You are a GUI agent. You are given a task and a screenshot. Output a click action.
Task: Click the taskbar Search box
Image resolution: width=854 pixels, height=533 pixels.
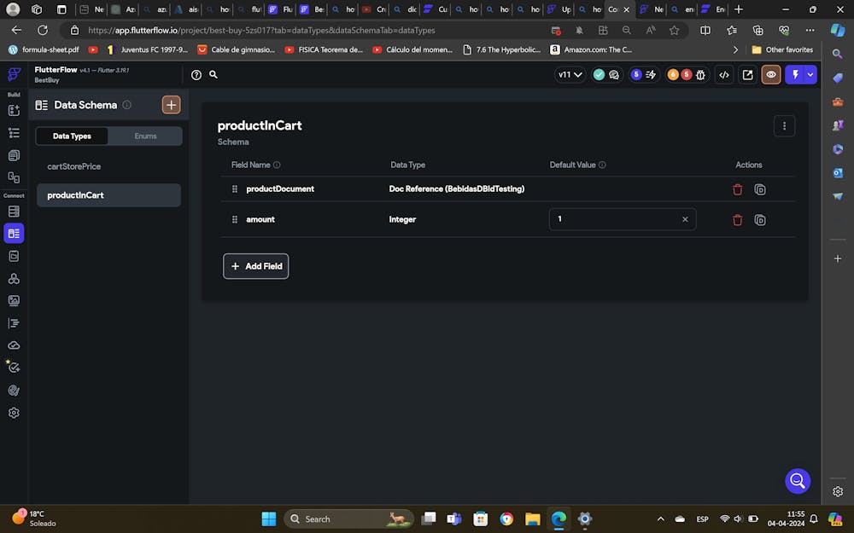click(x=348, y=519)
